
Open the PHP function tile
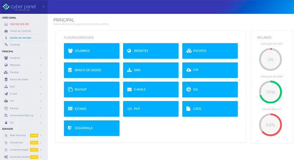pos(151,109)
